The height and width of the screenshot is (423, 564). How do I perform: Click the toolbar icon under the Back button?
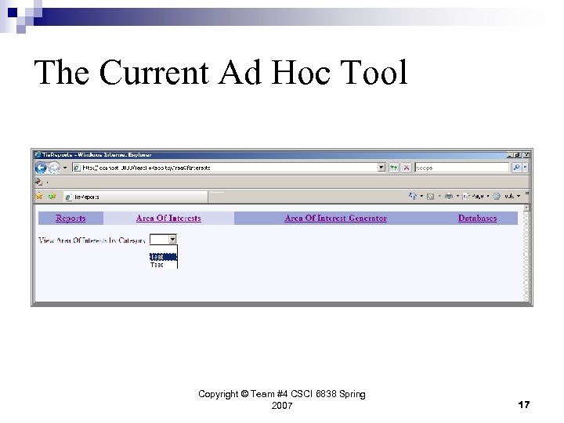[x=39, y=182]
